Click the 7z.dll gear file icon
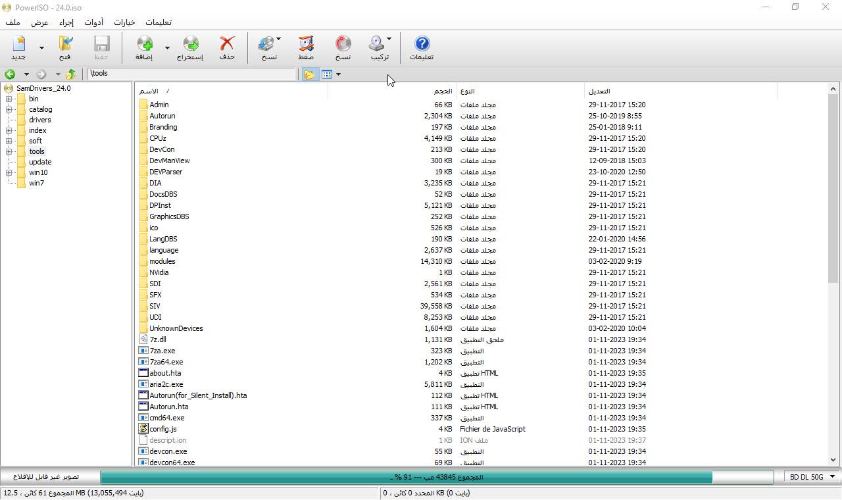The height and width of the screenshot is (500, 842). tap(143, 339)
